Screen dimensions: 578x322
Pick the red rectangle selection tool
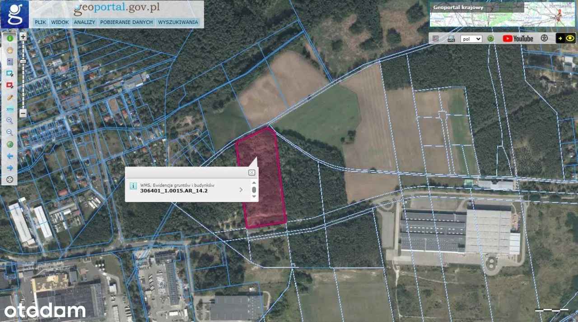[x=9, y=85]
